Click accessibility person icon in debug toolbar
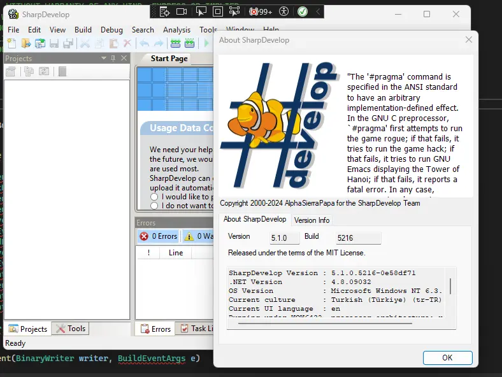 283,12
